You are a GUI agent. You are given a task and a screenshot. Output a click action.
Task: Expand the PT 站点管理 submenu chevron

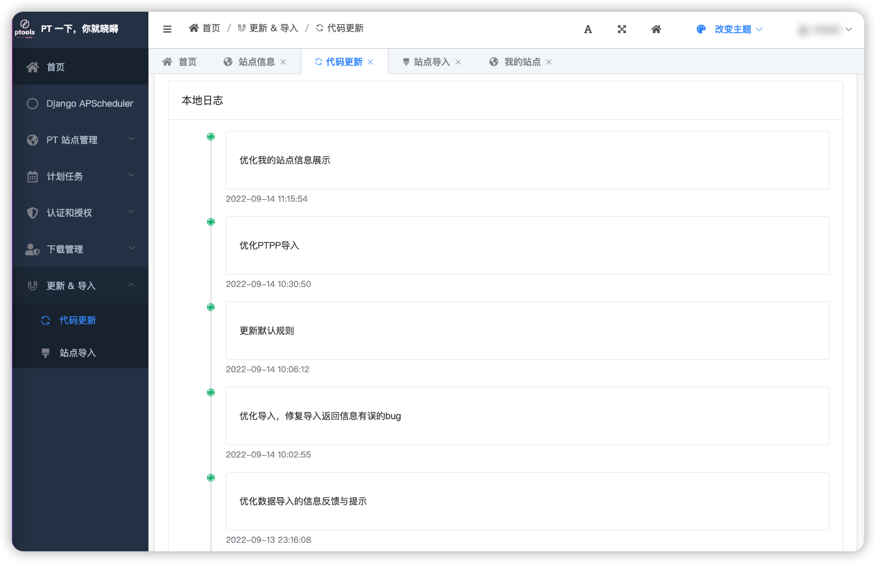tap(131, 139)
